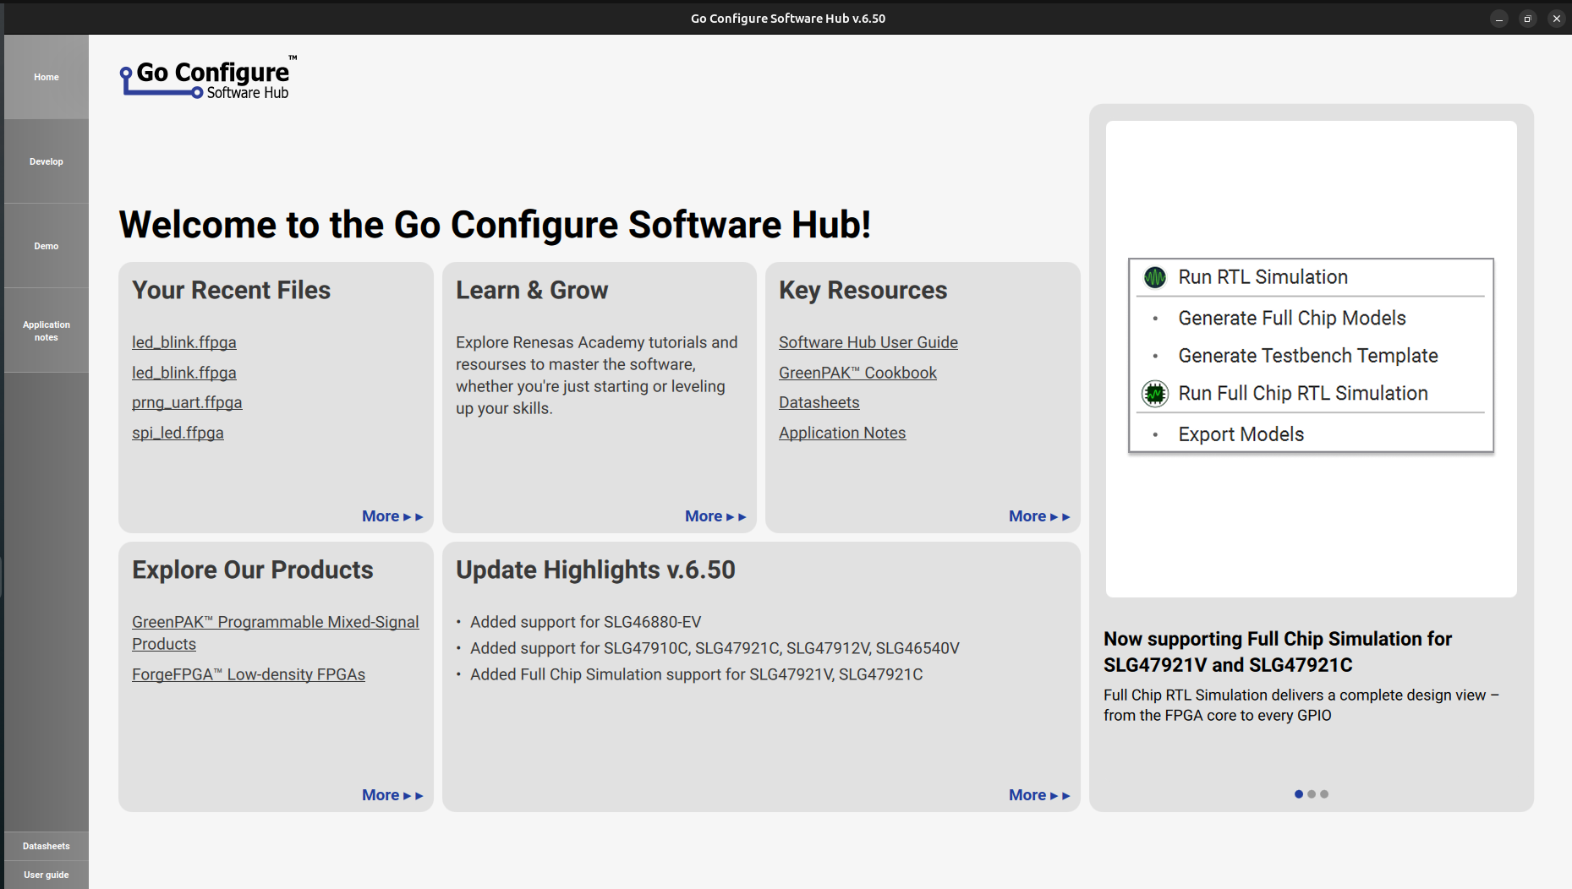The image size is (1572, 889).
Task: Click the Go Configure Software Hub logo
Action: click(208, 79)
